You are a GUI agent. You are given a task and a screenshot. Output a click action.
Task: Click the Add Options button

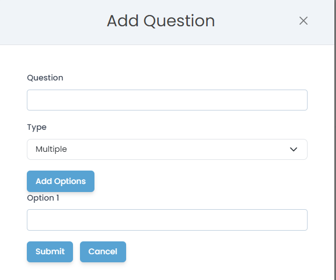click(61, 181)
